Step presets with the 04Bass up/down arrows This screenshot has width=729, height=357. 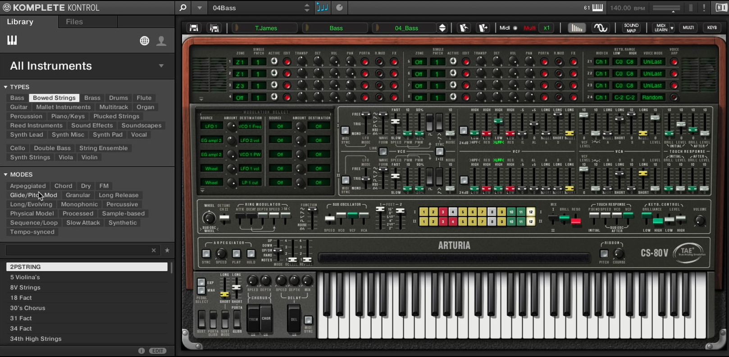point(307,8)
